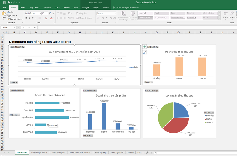This screenshot has height=156, width=237.
Task: Open the Conditional Formatting icon
Action: [123, 16]
